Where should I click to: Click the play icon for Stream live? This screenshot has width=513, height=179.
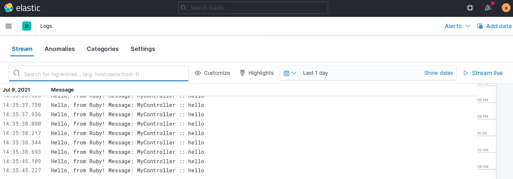[x=466, y=73]
